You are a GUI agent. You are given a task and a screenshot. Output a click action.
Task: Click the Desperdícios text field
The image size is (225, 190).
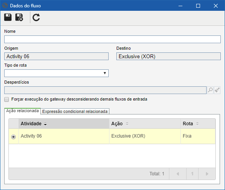click(105, 90)
